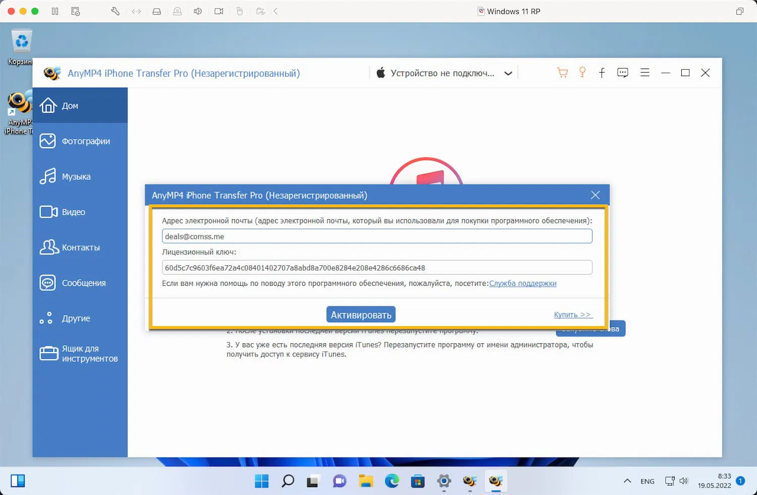Switch to the Фотографии section

pyautogui.click(x=47, y=141)
